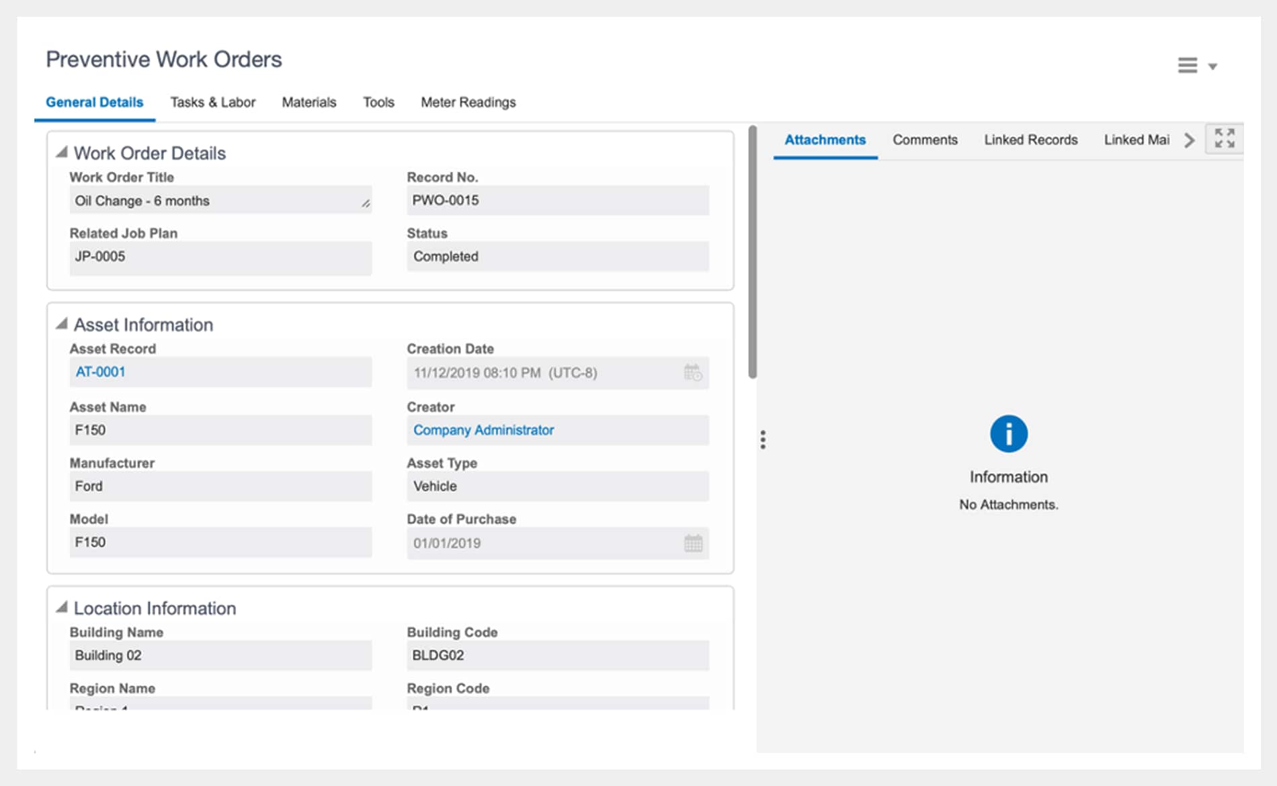Open the AT-0001 asset record link
The width and height of the screenshot is (1277, 786).
tap(100, 372)
